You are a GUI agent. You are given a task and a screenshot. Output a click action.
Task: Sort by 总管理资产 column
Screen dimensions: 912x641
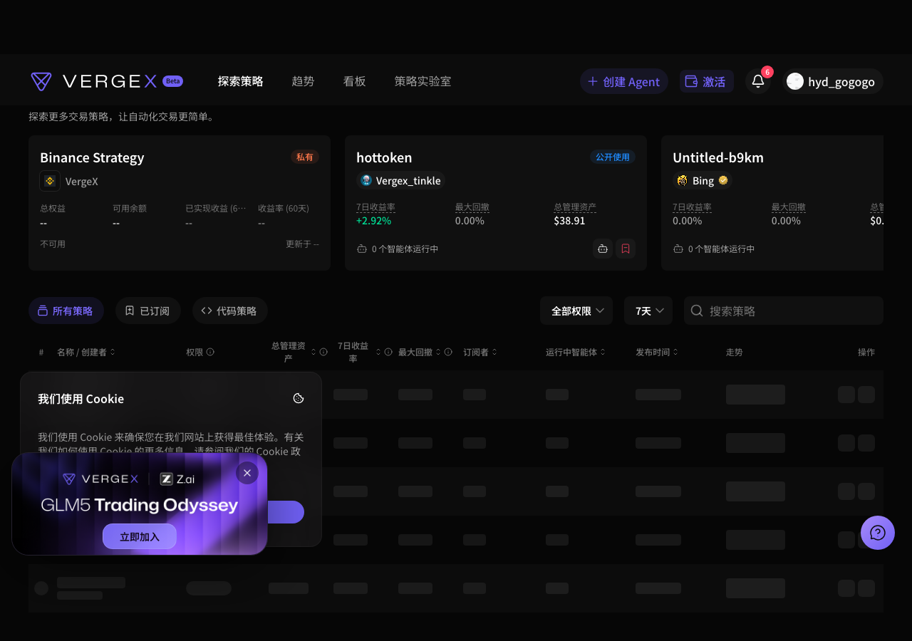(x=313, y=352)
